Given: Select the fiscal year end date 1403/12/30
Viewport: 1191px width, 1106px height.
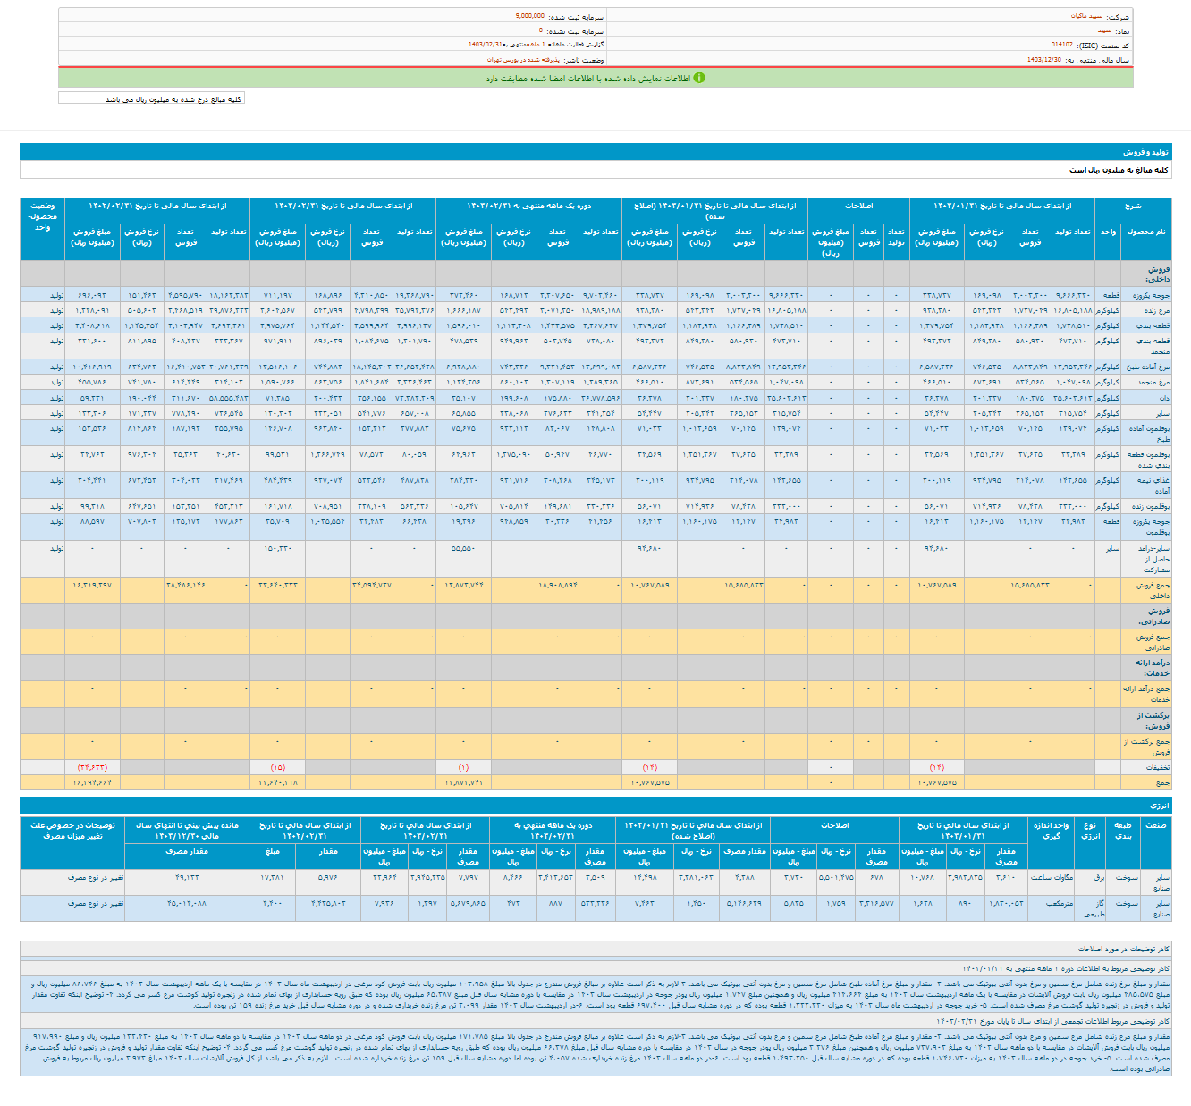Looking at the screenshot, I should 1043,60.
